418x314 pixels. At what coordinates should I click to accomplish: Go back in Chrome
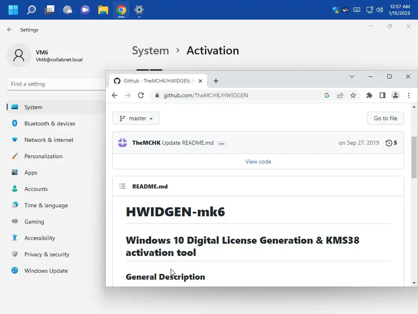point(115,95)
